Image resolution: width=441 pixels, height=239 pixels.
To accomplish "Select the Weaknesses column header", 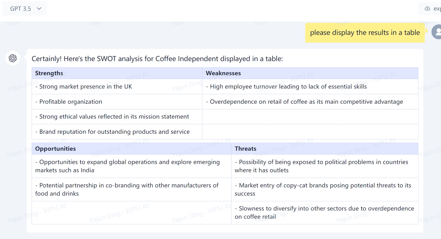I will click(x=223, y=73).
